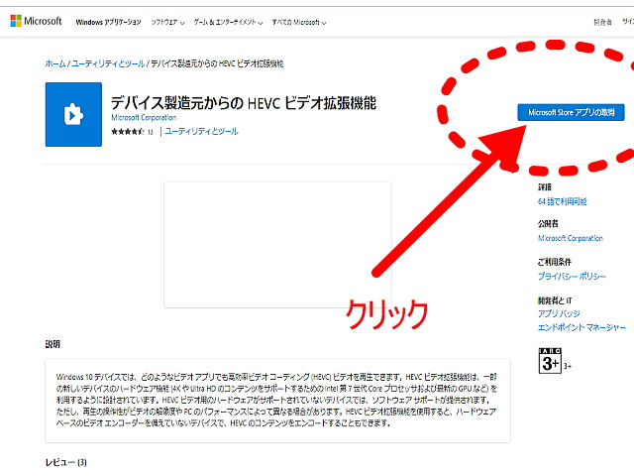This screenshot has height=476, width=634.
Task: Click the HEVC extension app icon
Action: click(x=73, y=115)
